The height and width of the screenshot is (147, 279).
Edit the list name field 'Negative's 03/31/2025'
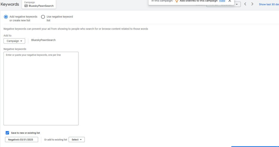click(x=22, y=140)
